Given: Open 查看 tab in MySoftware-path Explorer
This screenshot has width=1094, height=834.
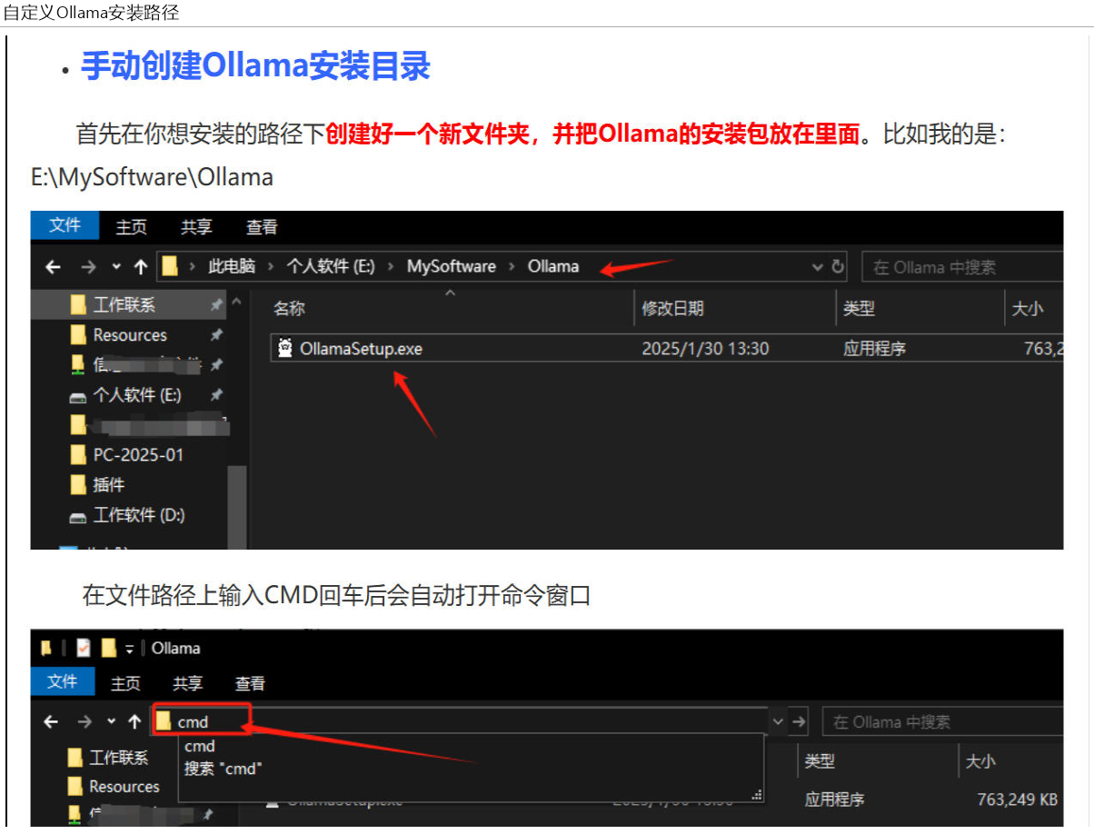Looking at the screenshot, I should [x=262, y=227].
